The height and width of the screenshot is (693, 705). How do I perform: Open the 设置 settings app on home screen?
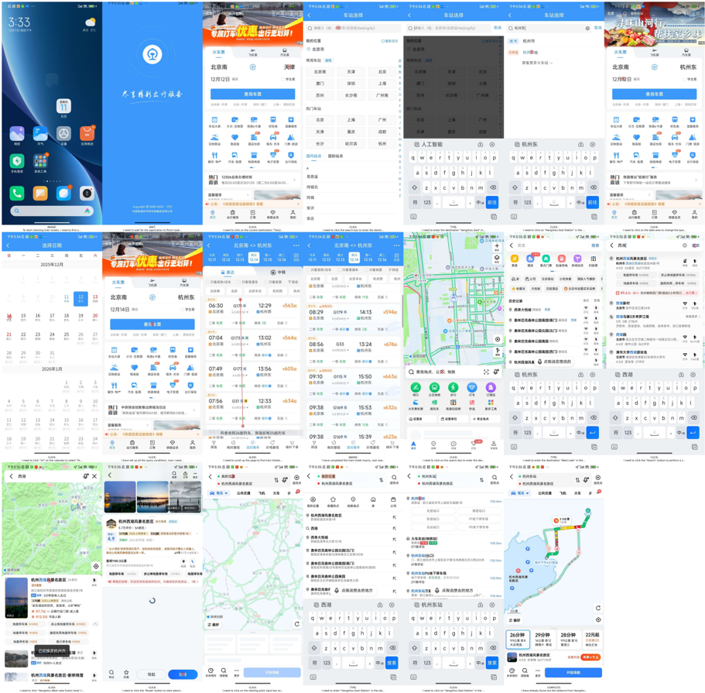63,134
